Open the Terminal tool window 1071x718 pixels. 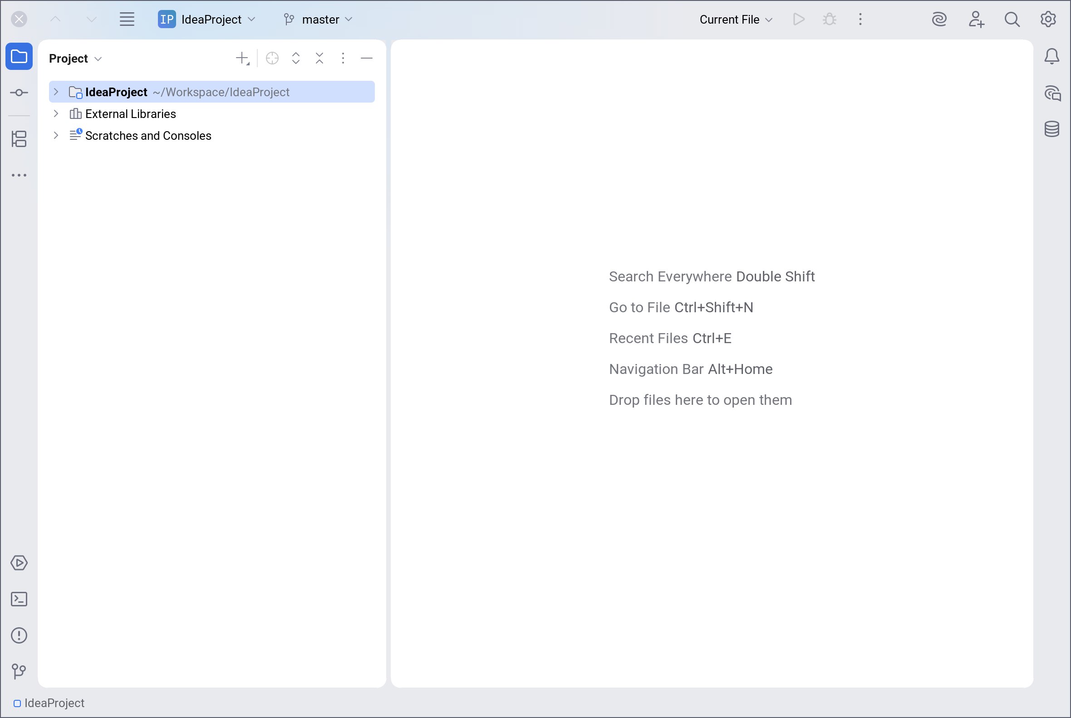pos(19,599)
